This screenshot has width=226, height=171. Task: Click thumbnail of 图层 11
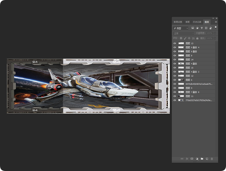[x=181, y=96]
